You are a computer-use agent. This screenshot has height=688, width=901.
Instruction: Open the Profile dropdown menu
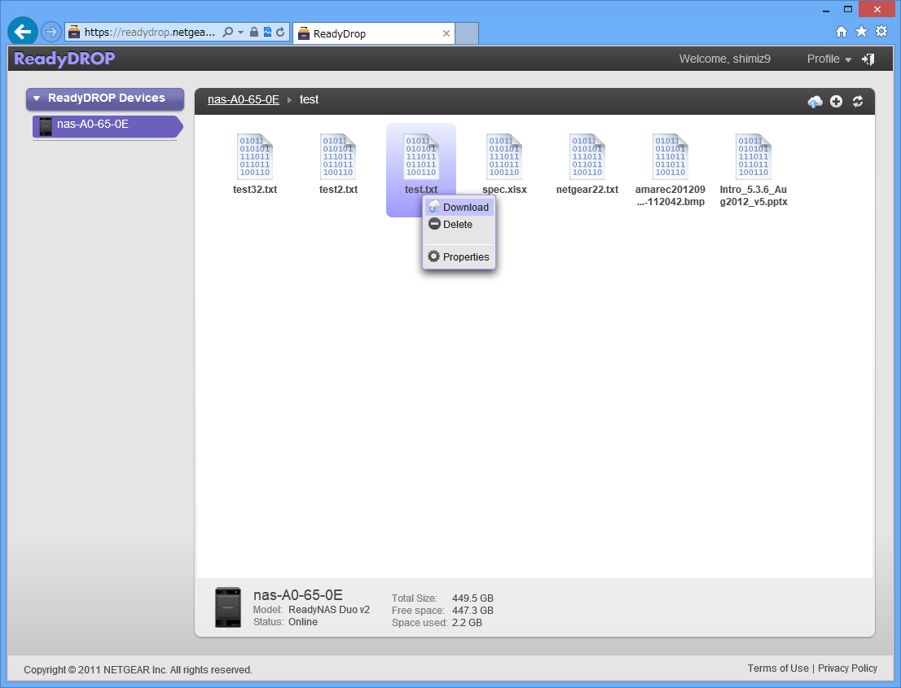coord(828,59)
